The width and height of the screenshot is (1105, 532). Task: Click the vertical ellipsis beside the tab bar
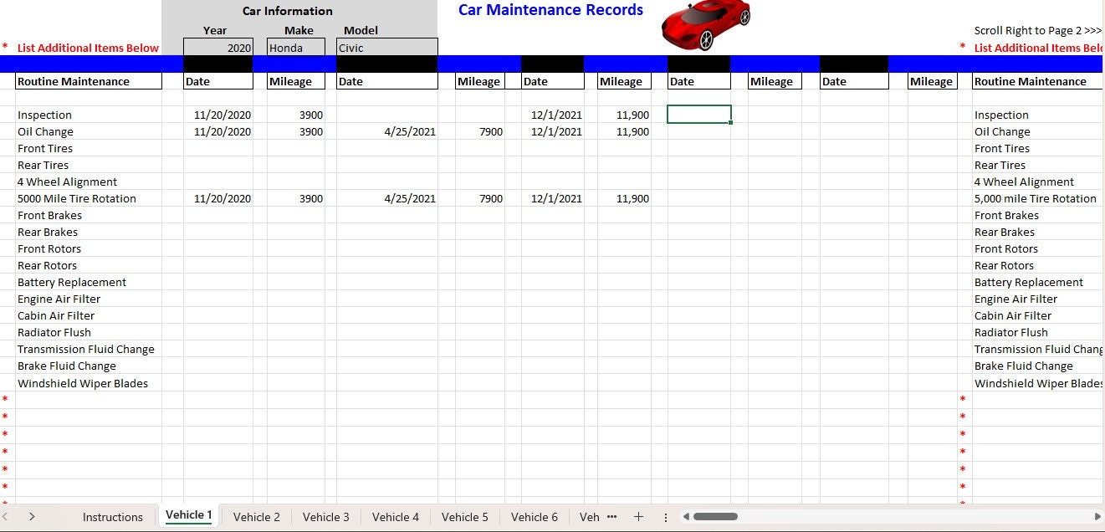click(x=665, y=517)
